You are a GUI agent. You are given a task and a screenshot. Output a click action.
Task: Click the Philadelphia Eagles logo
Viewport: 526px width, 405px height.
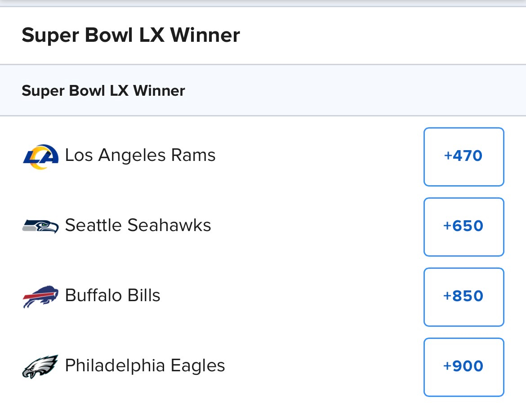pos(40,366)
